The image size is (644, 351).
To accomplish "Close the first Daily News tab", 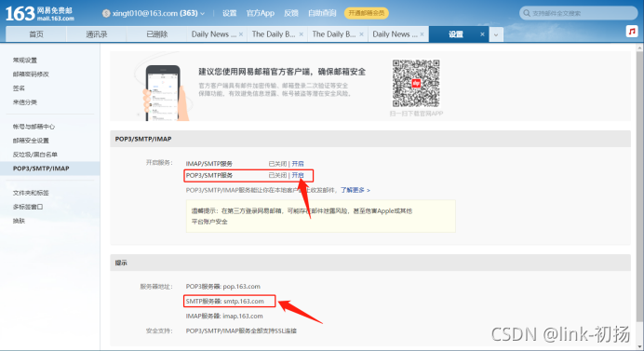I will [x=241, y=34].
